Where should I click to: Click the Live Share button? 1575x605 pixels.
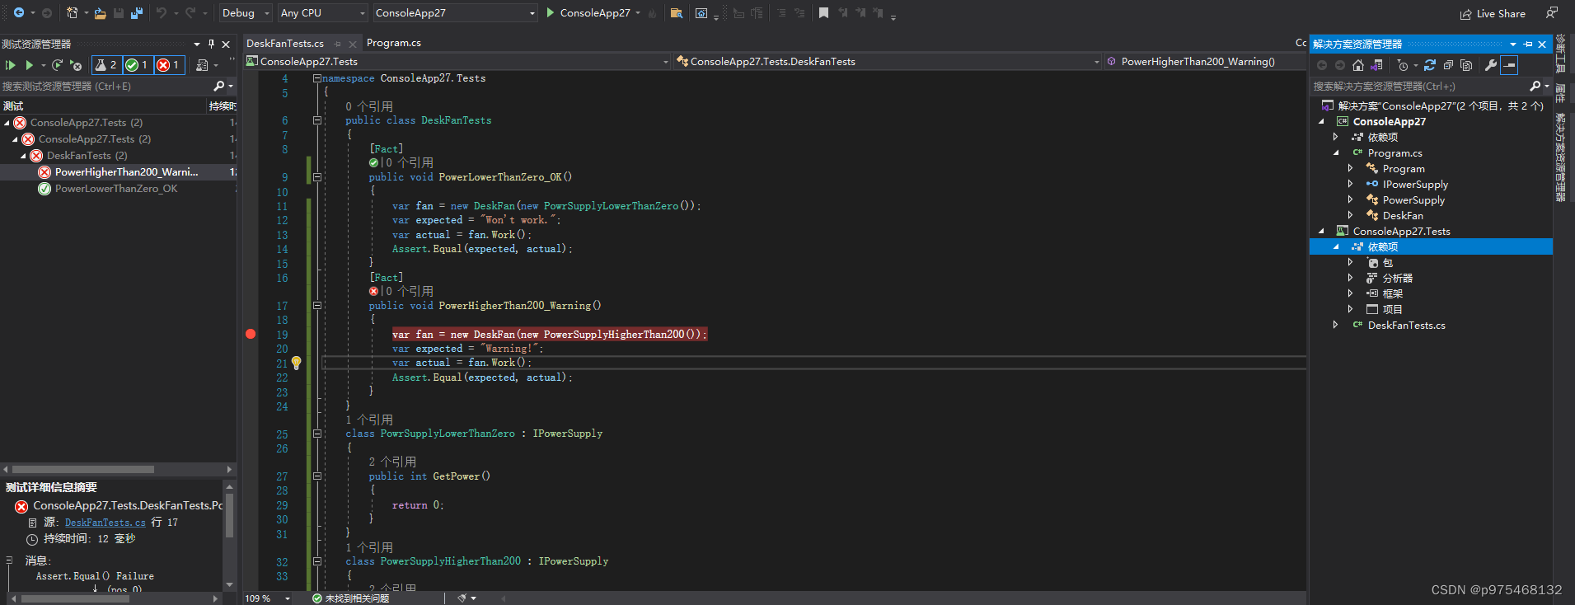tap(1493, 14)
